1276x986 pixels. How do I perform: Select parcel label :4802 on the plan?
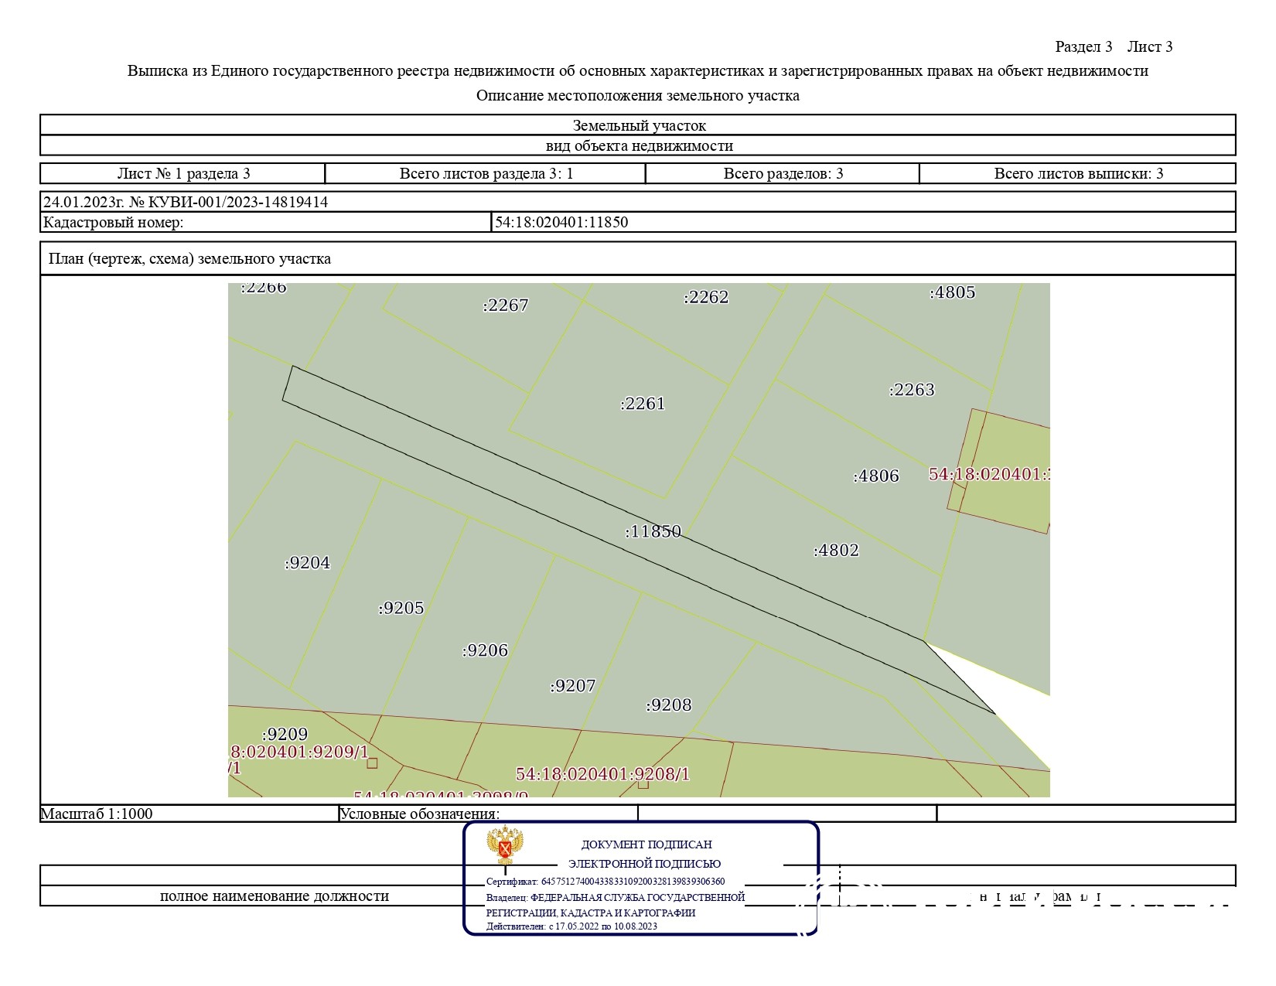click(836, 551)
